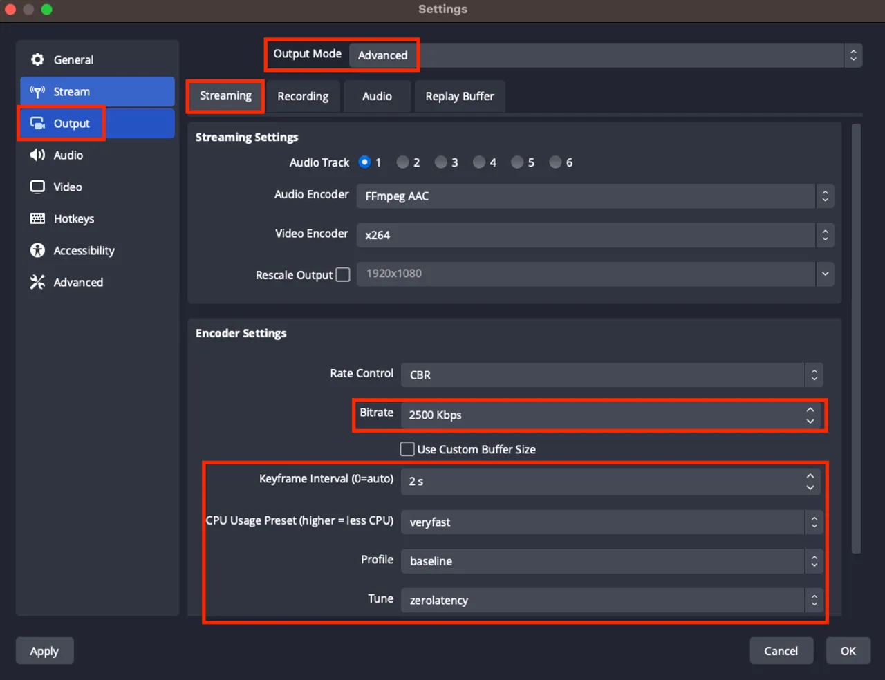Open the Video Encoder x264 dropdown

coord(595,235)
